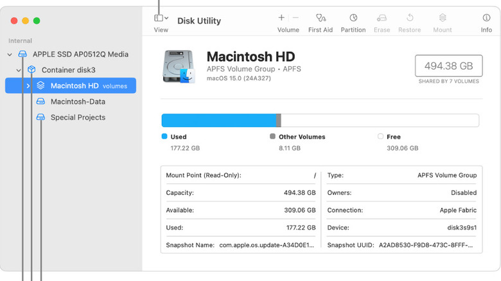
Task: Select Container disk3 in sidebar
Action: pyautogui.click(x=68, y=70)
